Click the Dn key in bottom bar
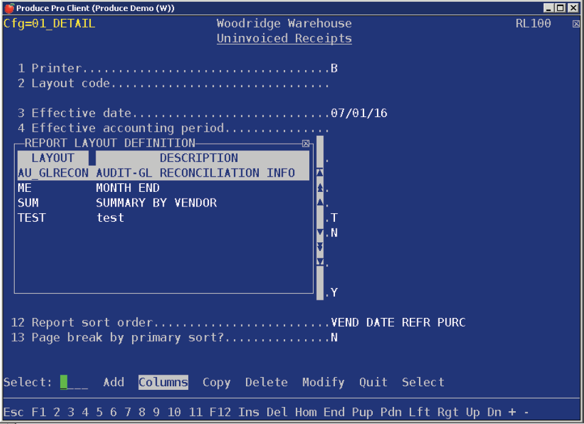Image resolution: width=584 pixels, height=424 pixels. 494,412
